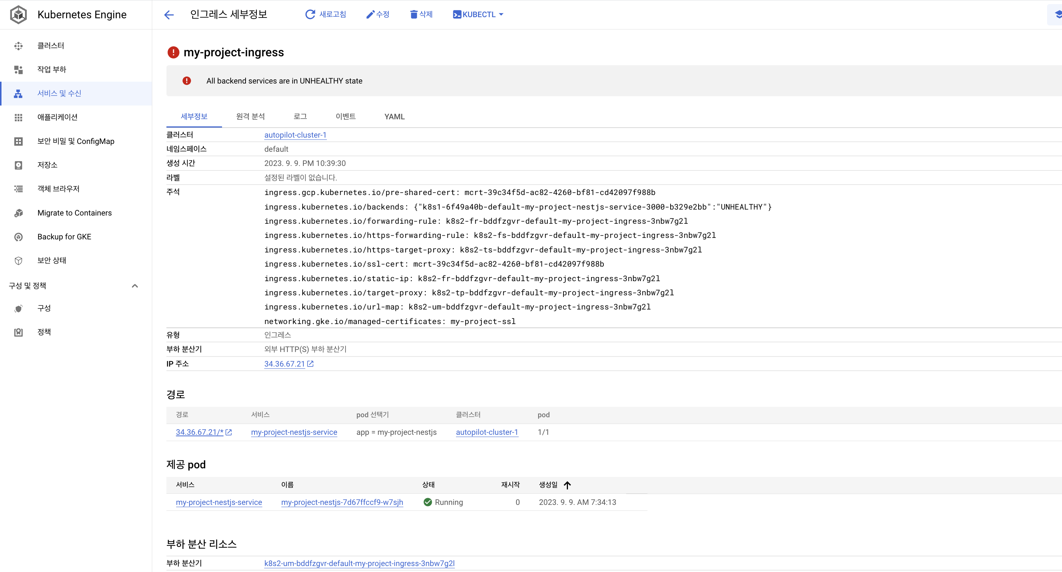Viewport: 1062px width, 572px height.
Task: Click the error icon in the UNHEALTHY banner
Action: [187, 81]
